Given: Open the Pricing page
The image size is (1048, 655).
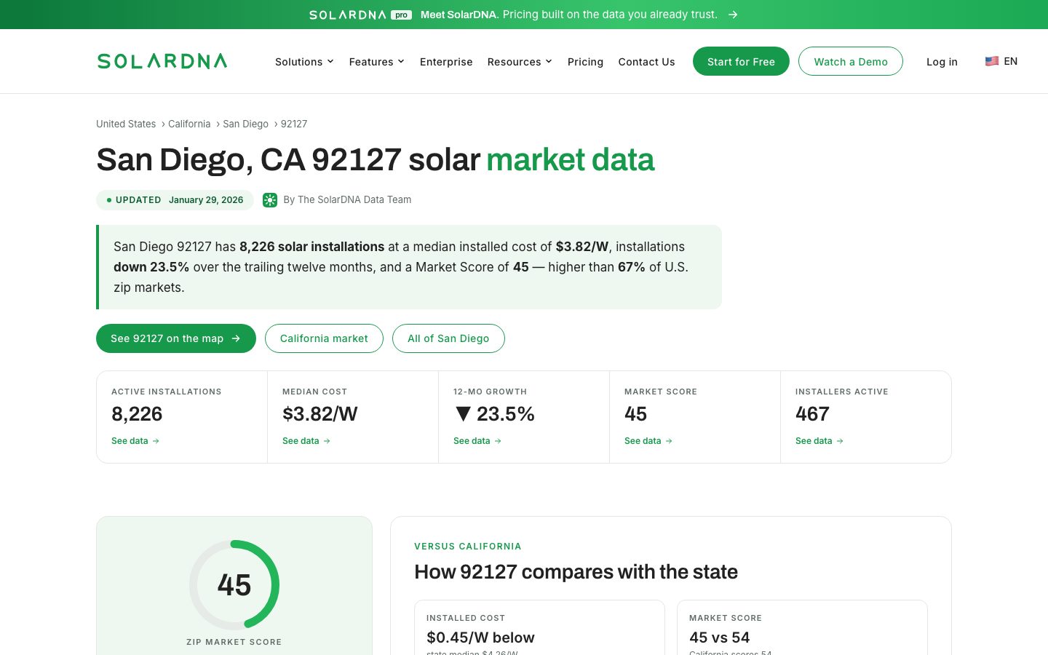Looking at the screenshot, I should coord(585,62).
